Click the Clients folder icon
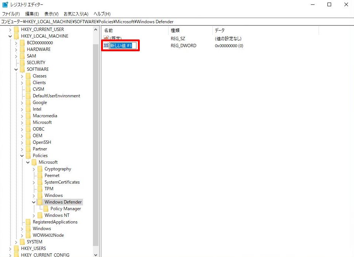 tap(28, 83)
